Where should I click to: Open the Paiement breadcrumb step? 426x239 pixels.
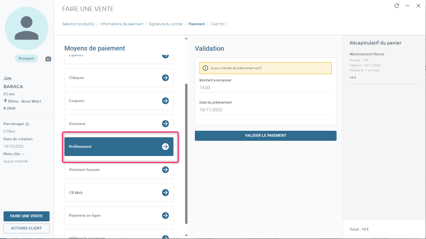click(x=196, y=24)
